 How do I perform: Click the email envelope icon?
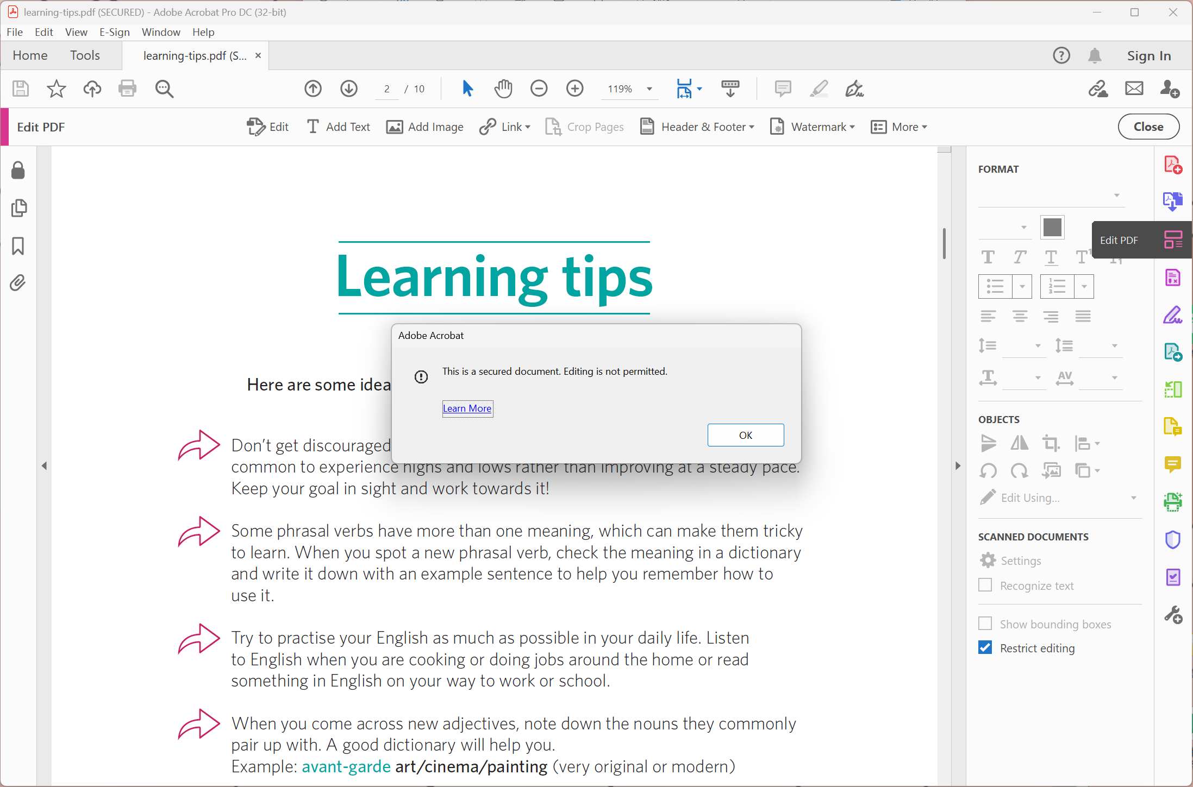coord(1134,89)
